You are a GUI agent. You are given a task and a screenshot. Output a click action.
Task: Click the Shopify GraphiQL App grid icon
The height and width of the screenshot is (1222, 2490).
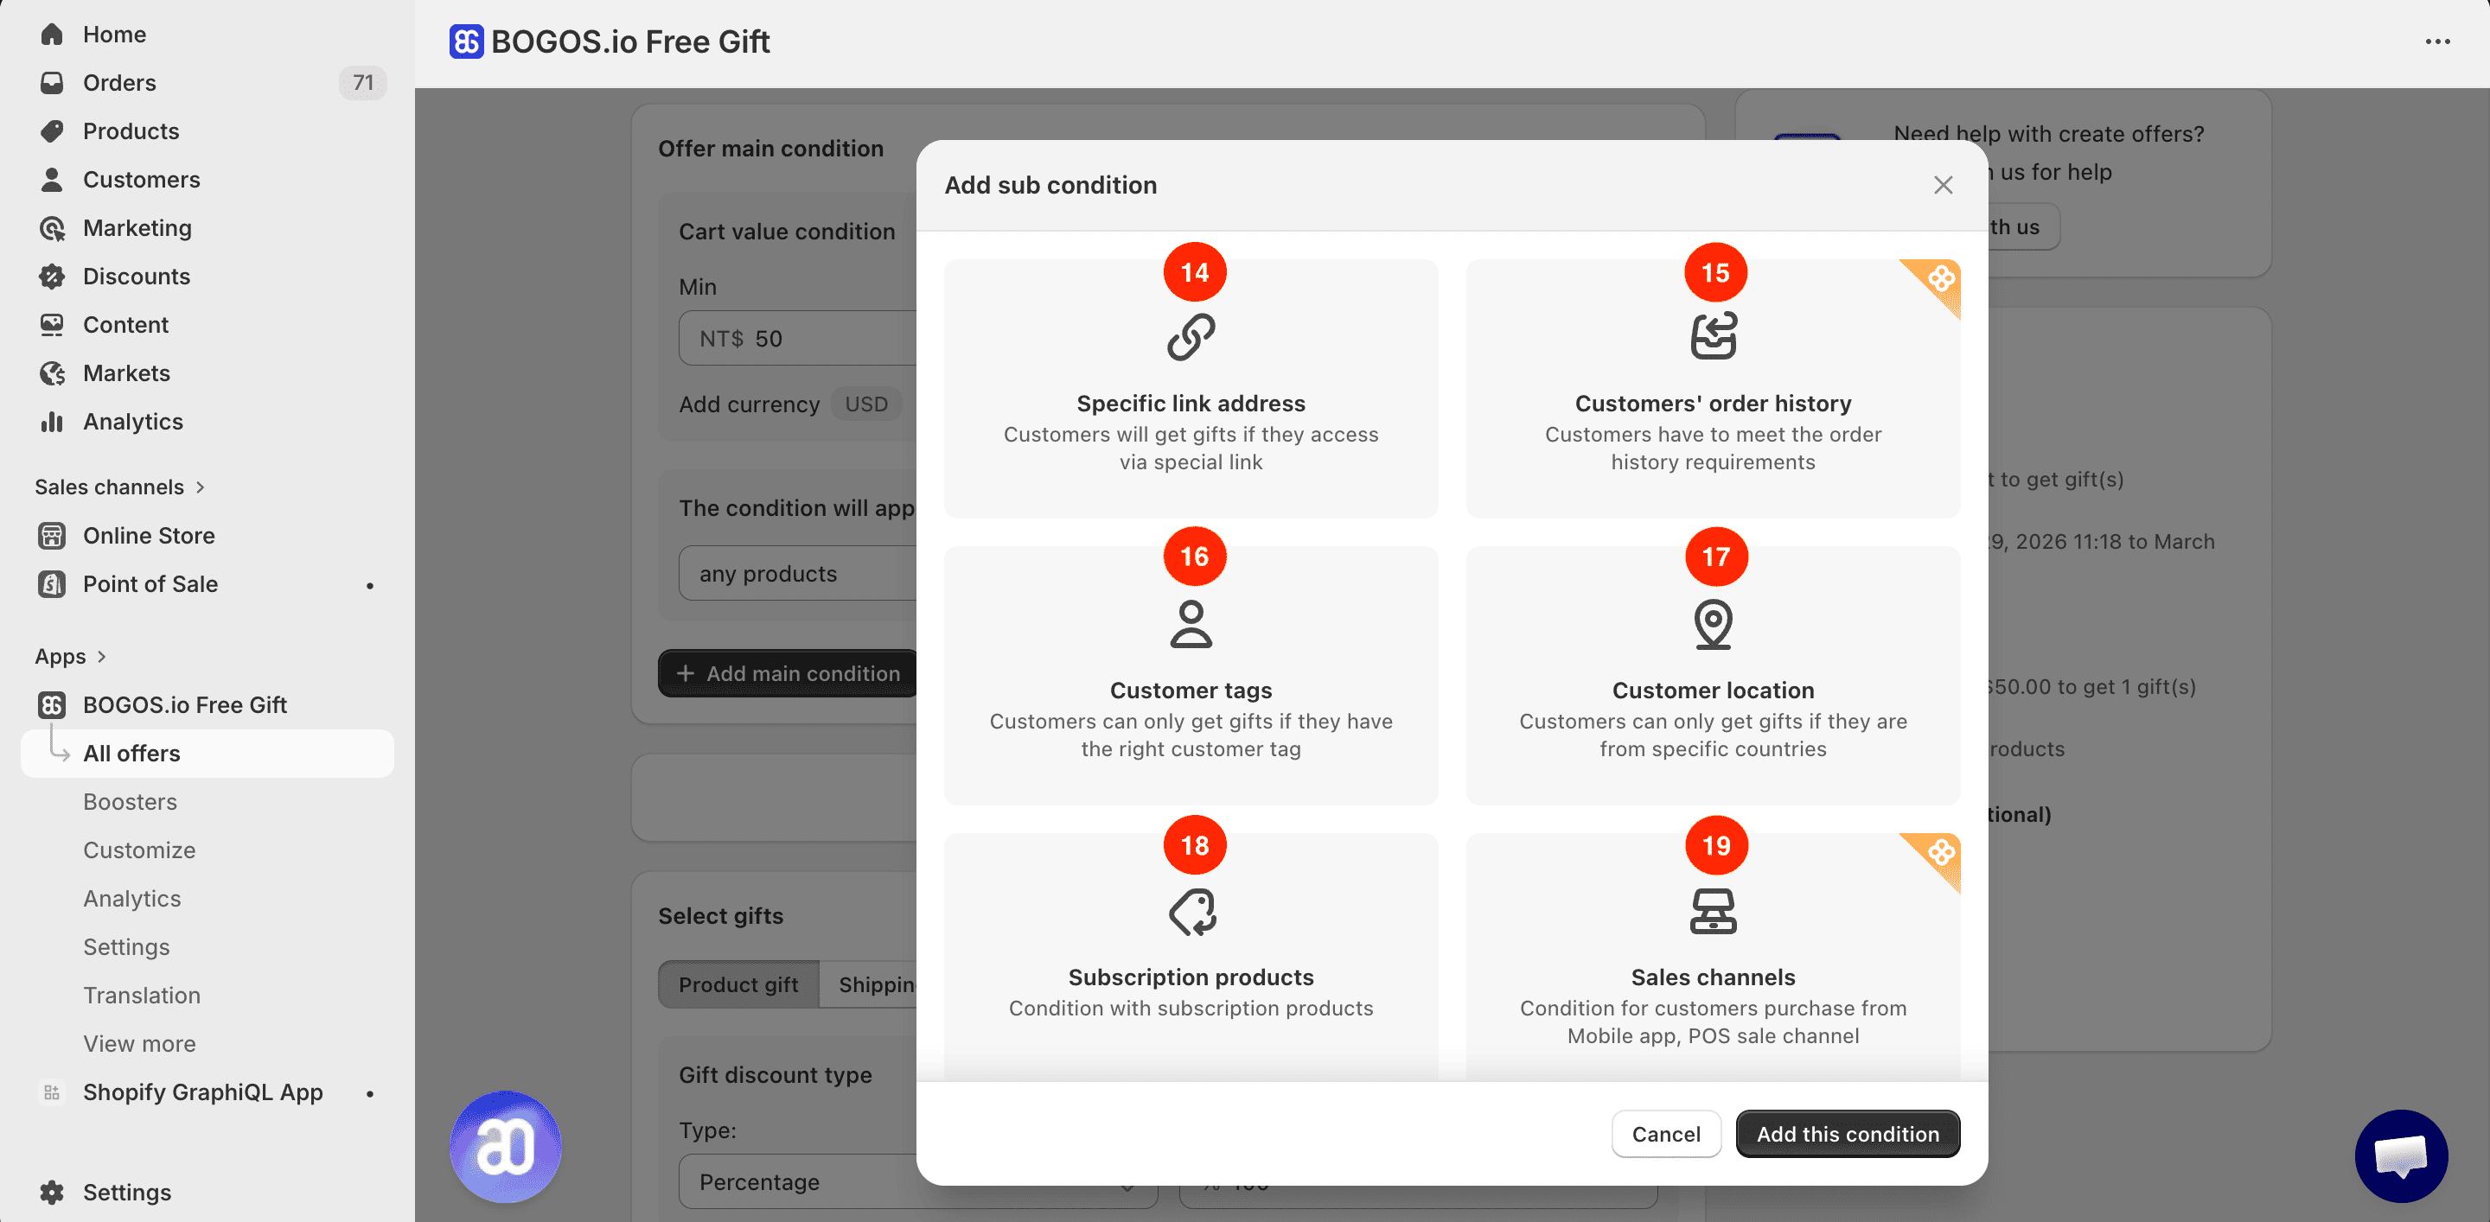click(52, 1092)
